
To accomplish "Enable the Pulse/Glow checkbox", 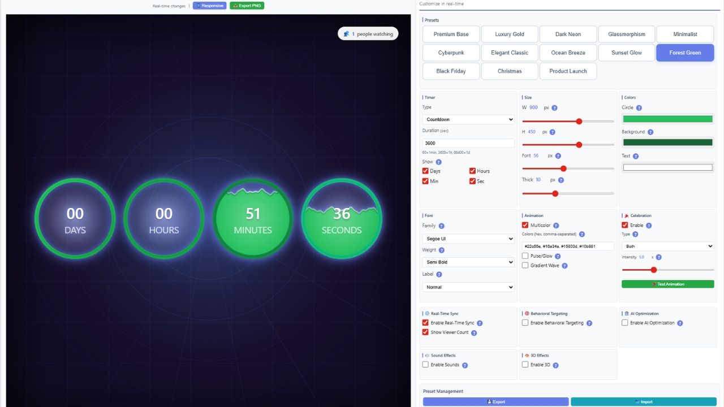I will 525,256.
